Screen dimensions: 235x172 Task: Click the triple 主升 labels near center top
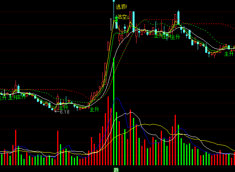coord(167,37)
